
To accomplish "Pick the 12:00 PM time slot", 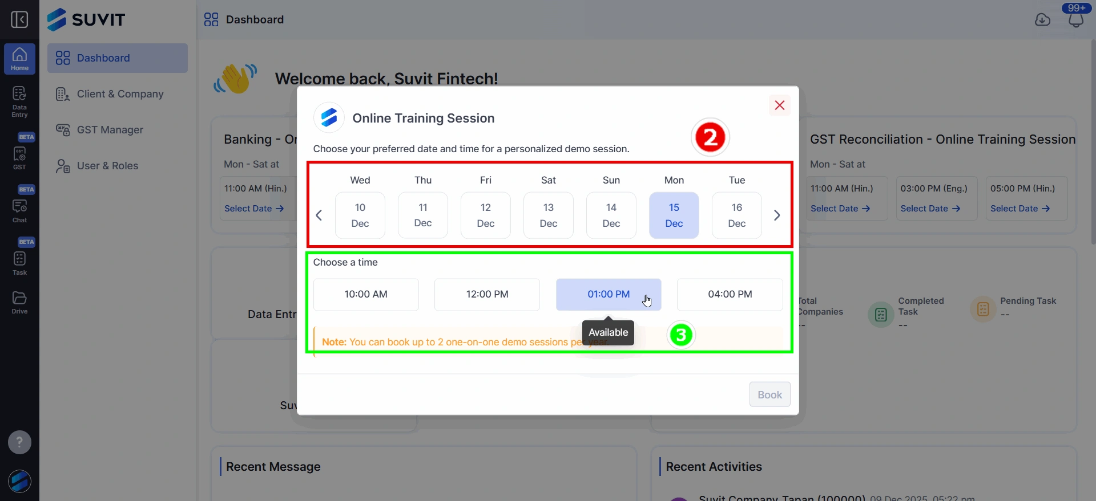I will tap(487, 294).
